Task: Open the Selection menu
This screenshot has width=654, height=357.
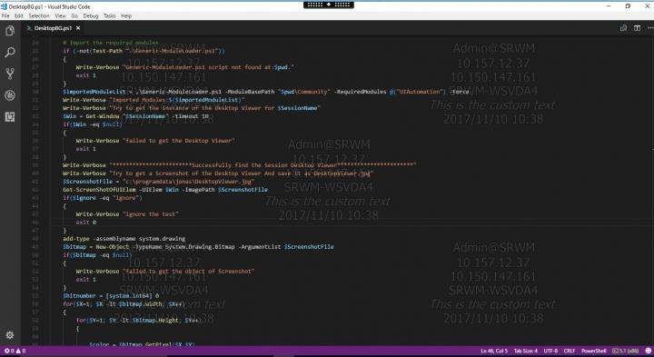Action: tap(39, 15)
